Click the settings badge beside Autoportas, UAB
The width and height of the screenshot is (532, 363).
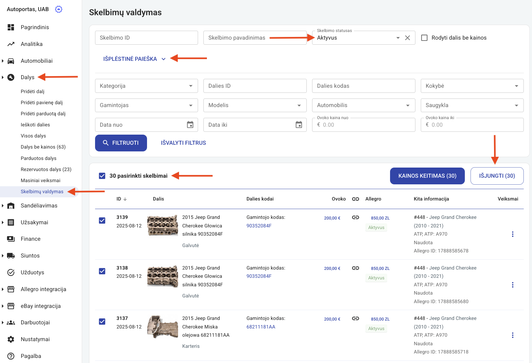(59, 9)
